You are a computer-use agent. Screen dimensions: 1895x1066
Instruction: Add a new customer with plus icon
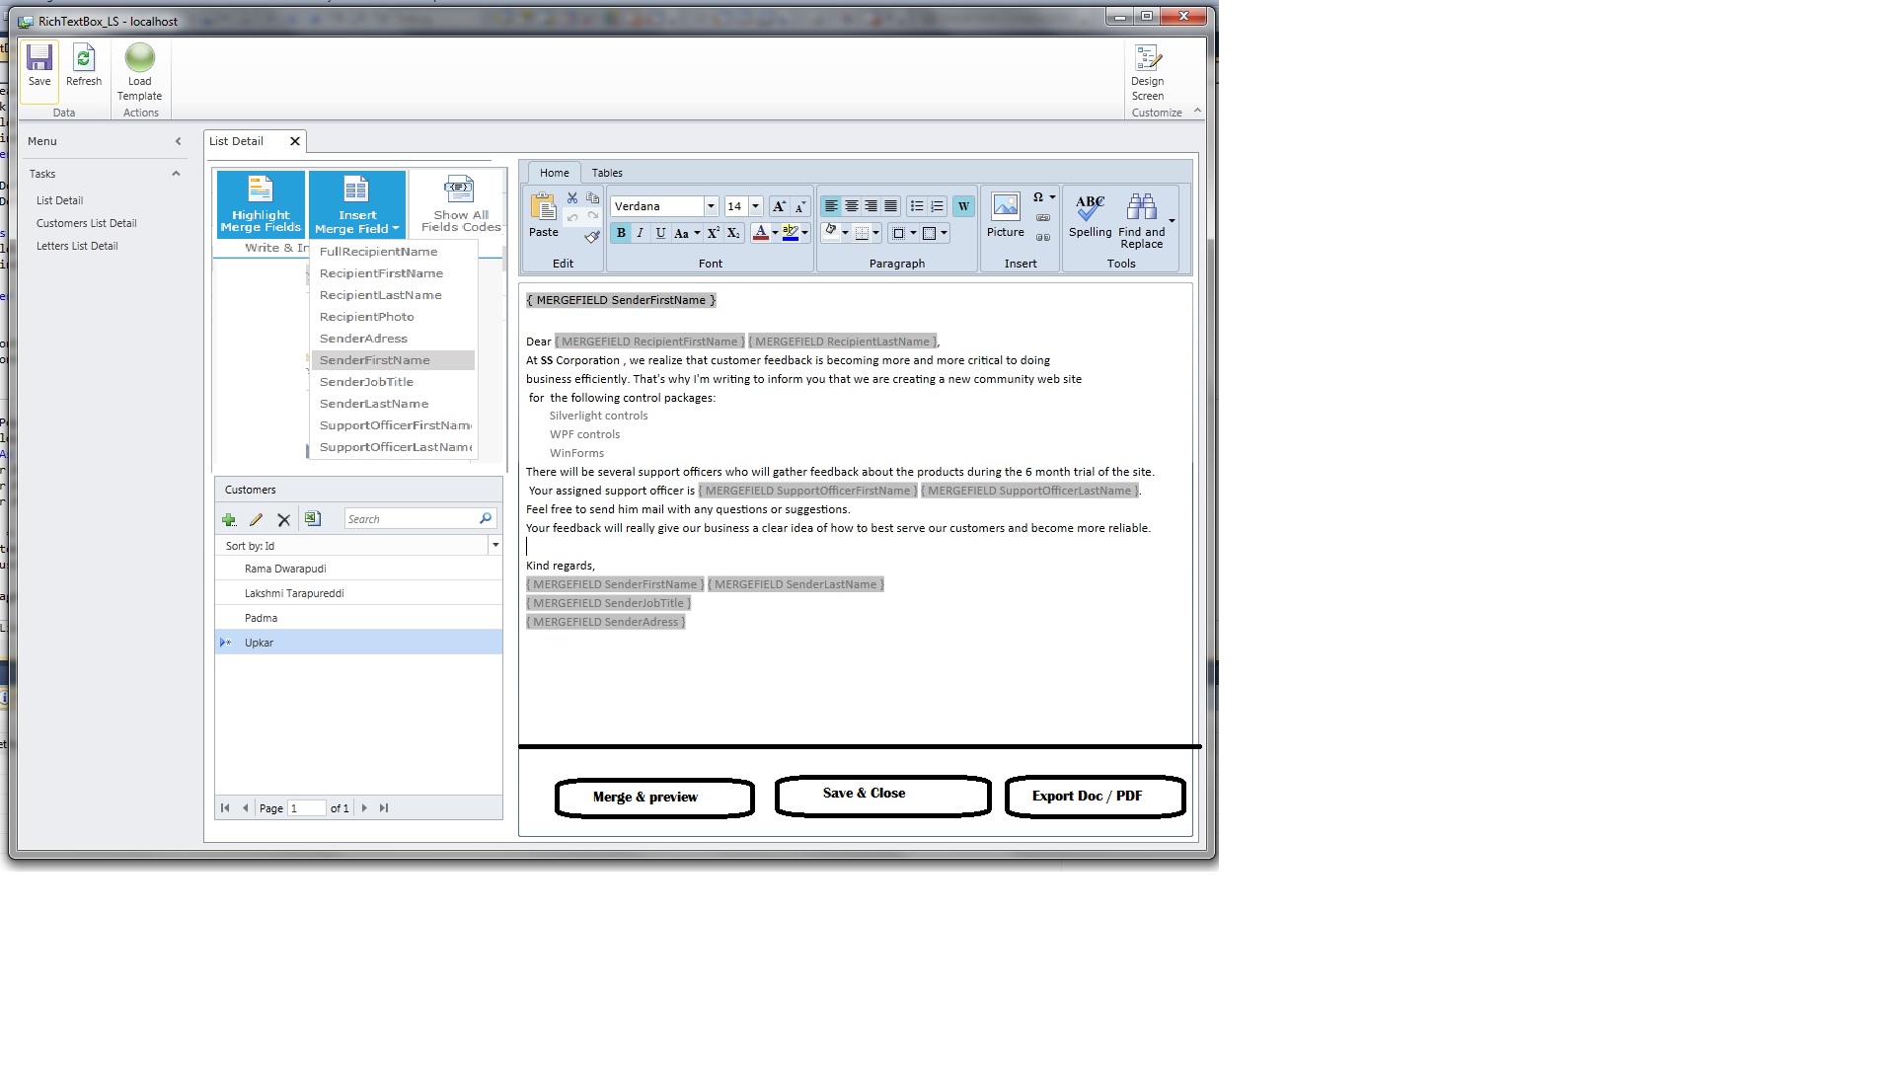[229, 519]
